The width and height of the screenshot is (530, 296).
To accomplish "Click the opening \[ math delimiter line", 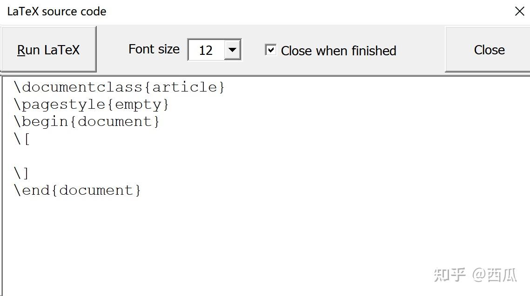I will tap(22, 139).
